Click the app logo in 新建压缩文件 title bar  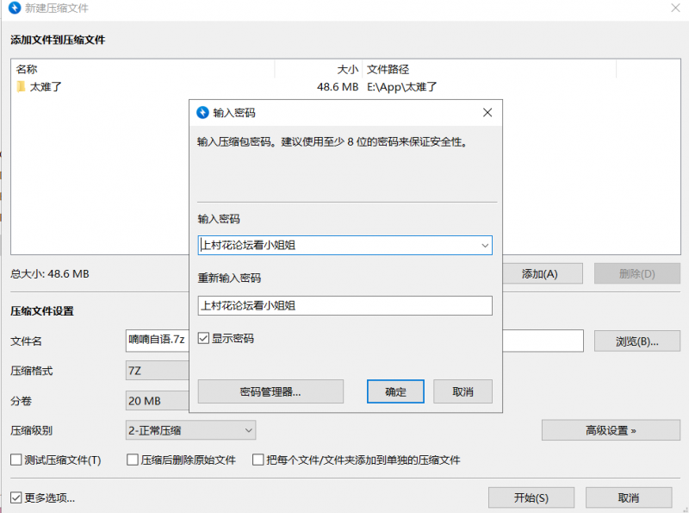(11, 9)
